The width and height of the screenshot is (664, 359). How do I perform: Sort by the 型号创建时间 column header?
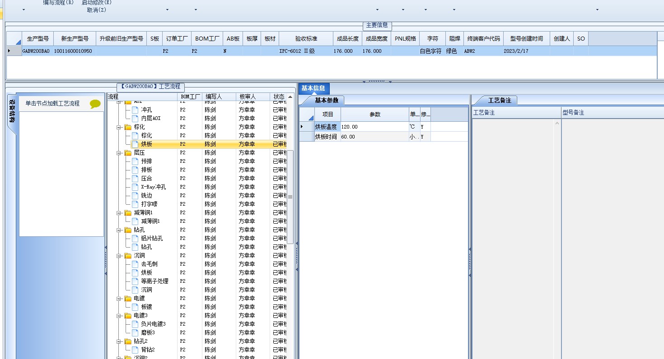click(x=526, y=39)
